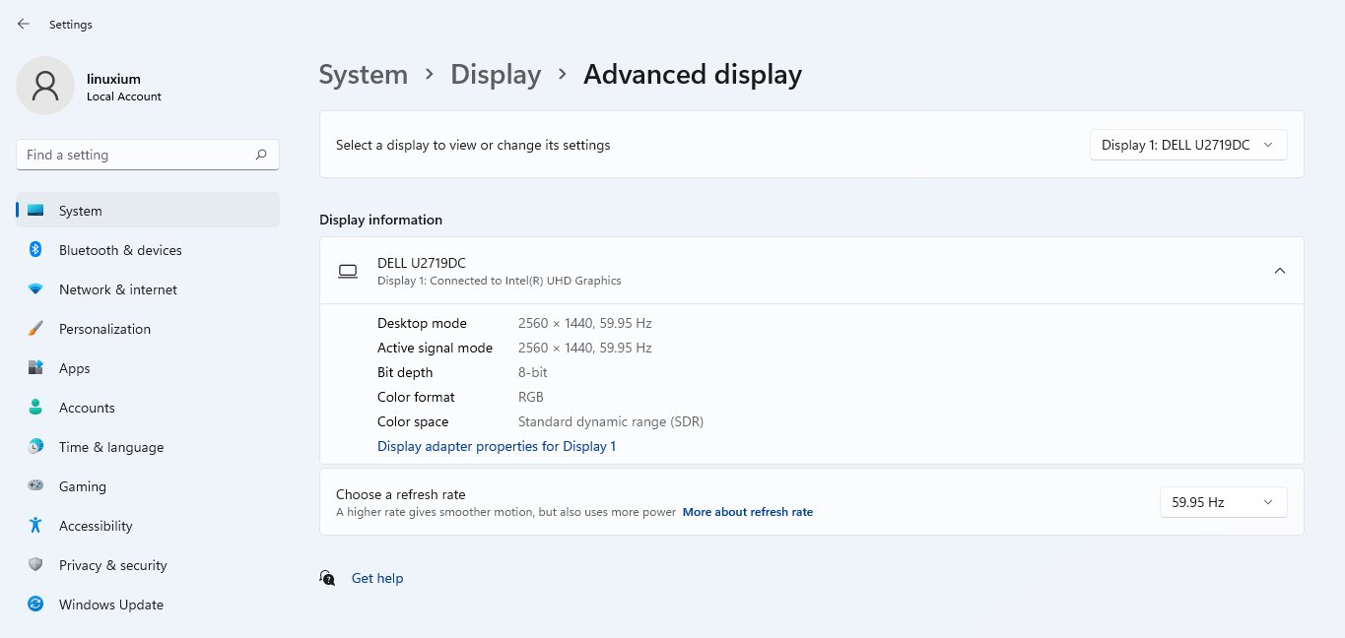Viewport: 1345px width, 638px height.
Task: Click the Desktop mode value 2560 × 1440, 59.95 Hz
Action: coord(585,323)
